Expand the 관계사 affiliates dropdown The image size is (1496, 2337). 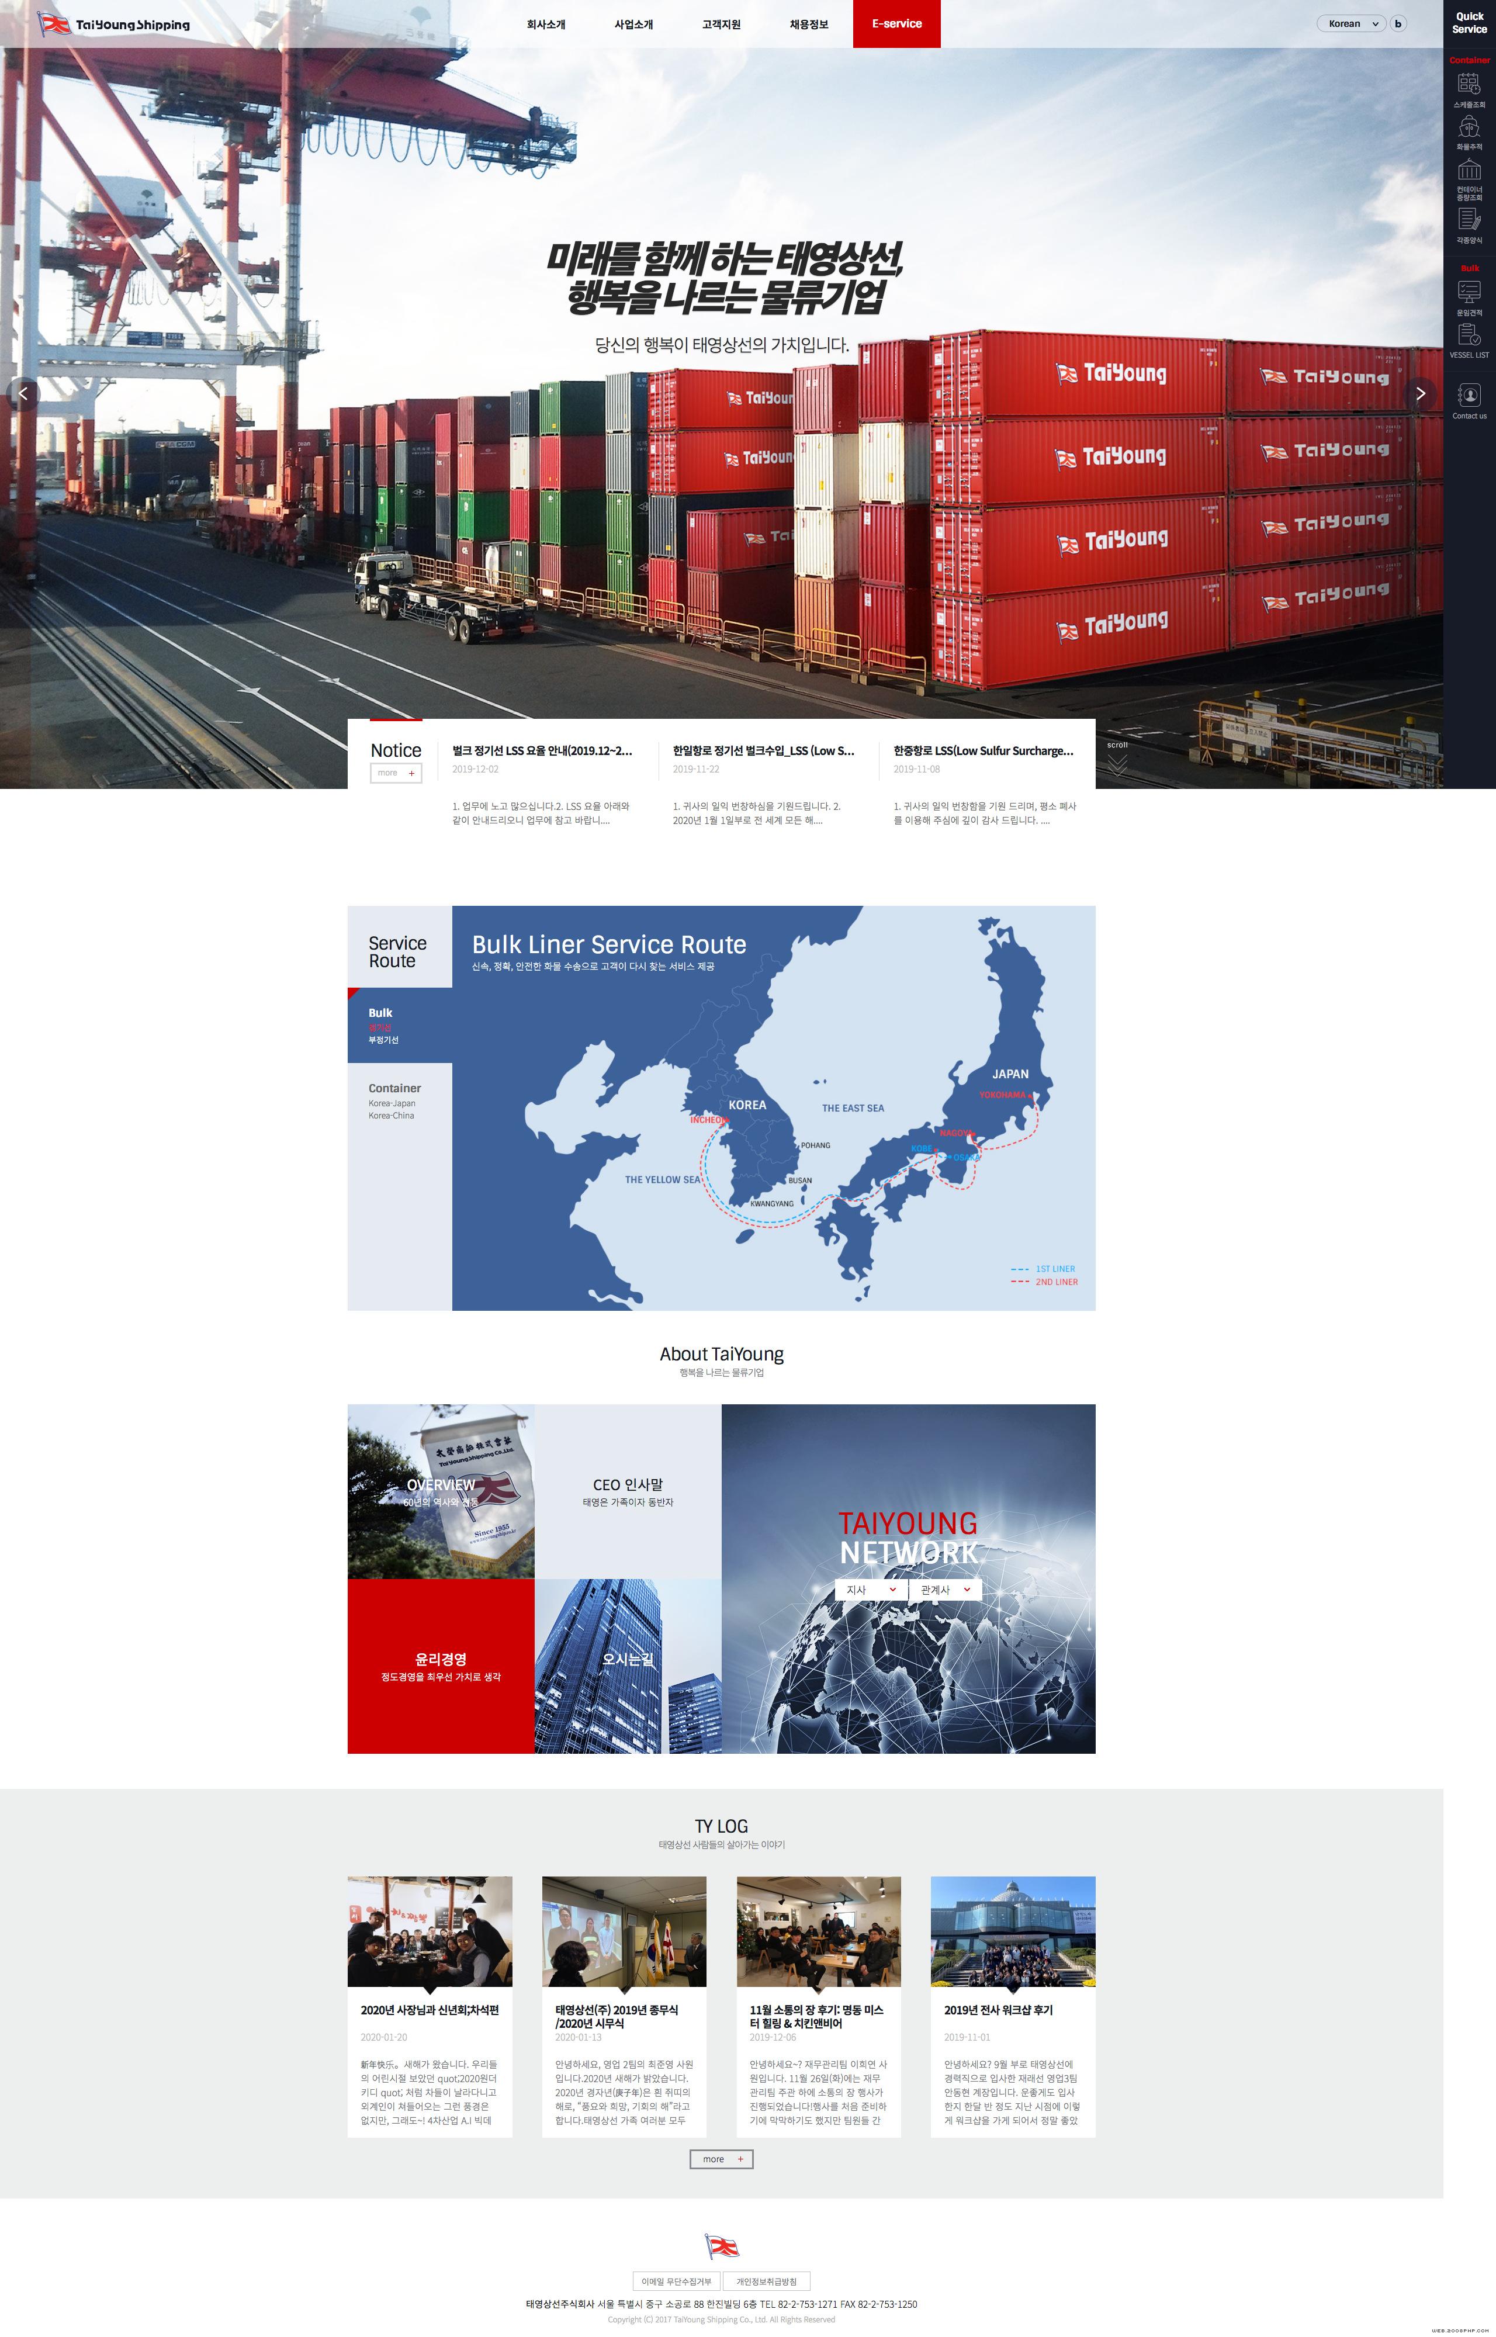point(945,1590)
